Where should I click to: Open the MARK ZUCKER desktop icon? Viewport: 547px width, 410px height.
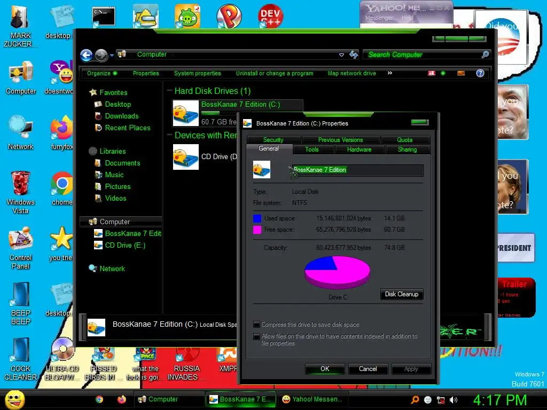(x=20, y=26)
